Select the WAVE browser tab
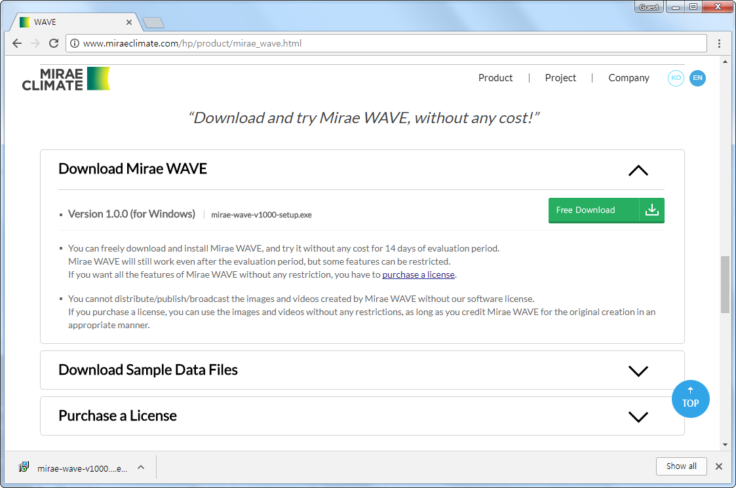Screen dimensions: 736x488 coord(75,22)
